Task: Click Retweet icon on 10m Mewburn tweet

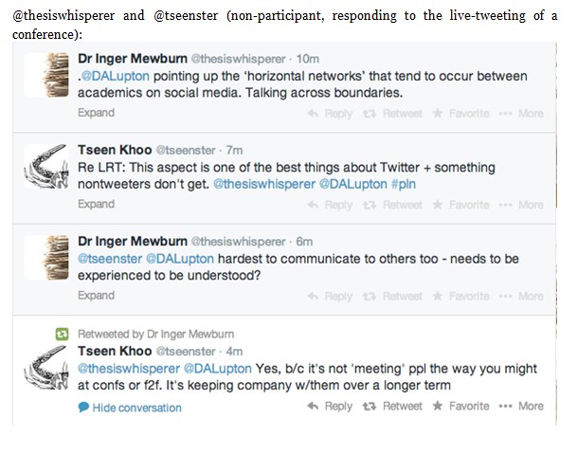Action: pos(370,114)
